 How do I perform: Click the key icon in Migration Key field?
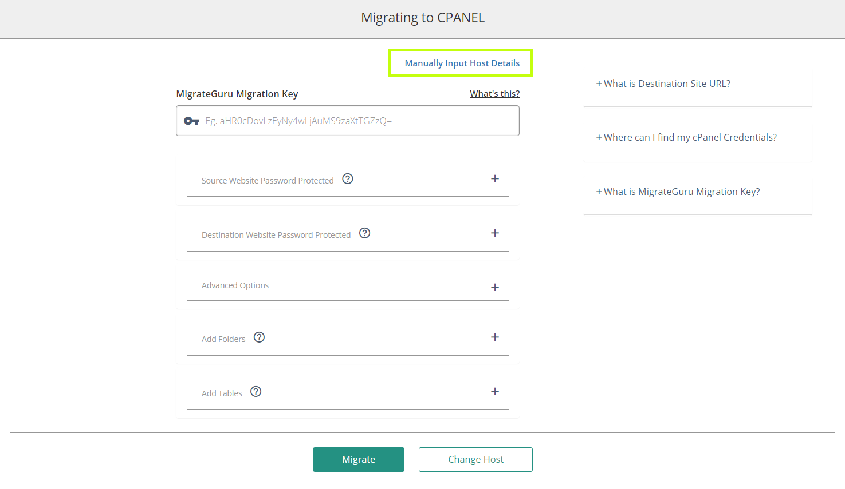tap(191, 121)
